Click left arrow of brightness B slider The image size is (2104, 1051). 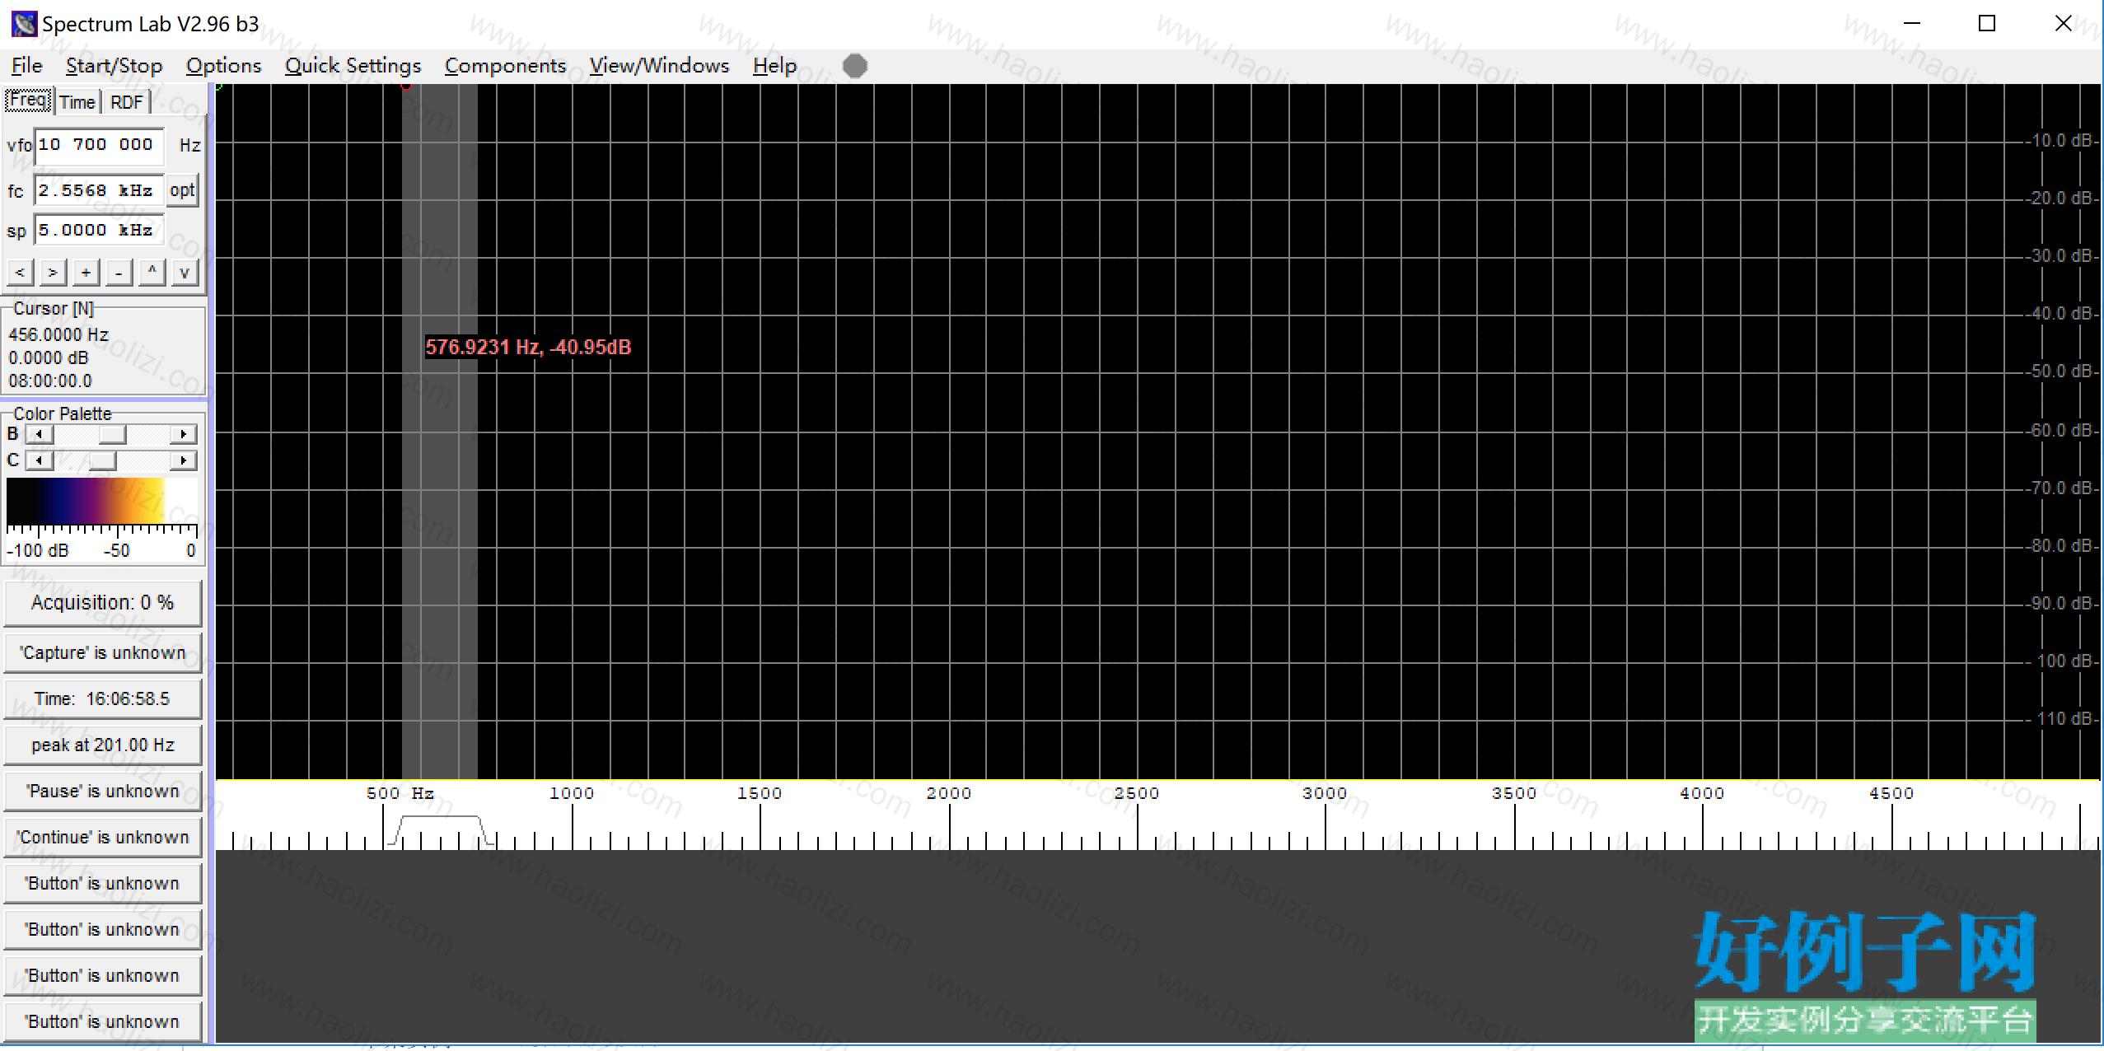click(39, 434)
